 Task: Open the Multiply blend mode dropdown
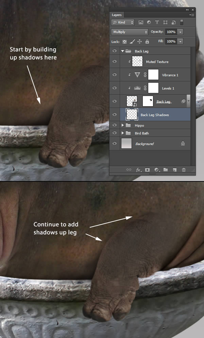coord(130,32)
